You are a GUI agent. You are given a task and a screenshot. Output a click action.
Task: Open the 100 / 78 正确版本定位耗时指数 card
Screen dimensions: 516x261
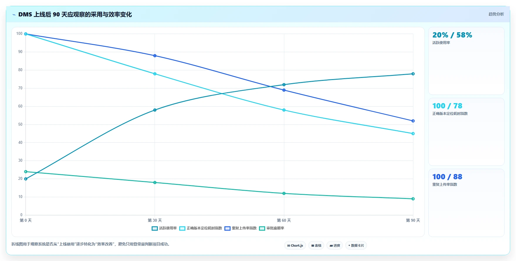(x=466, y=132)
